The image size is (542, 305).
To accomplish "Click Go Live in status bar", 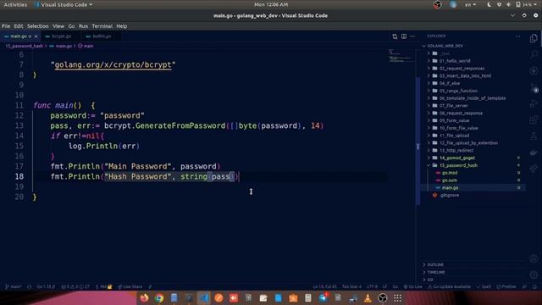I will (x=412, y=286).
